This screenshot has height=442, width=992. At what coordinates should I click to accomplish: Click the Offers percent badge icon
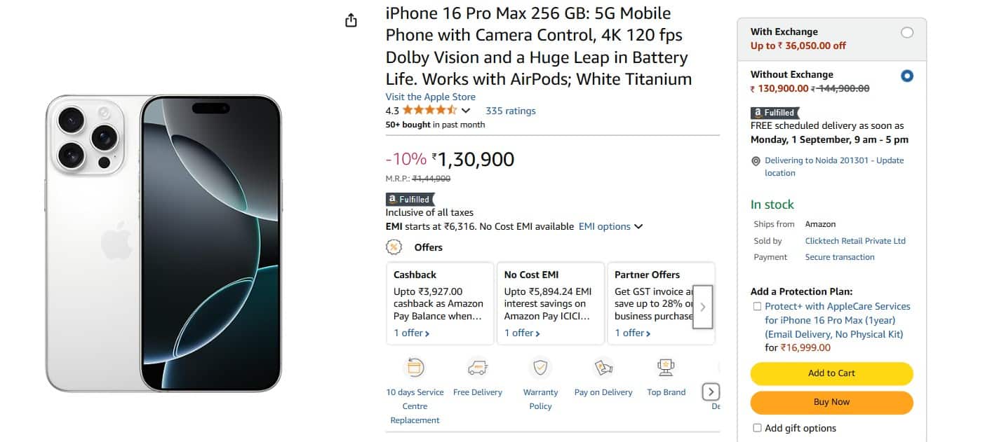click(x=394, y=247)
